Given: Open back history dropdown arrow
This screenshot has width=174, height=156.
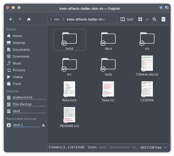Looking at the screenshot, I should (x=13, y=22).
